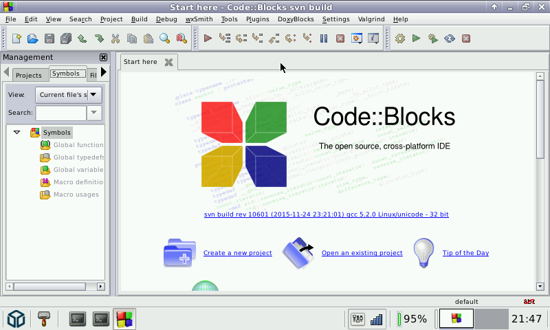550x330 pixels.
Task: Open the View dropdown Current file's symbols
Action: [x=69, y=95]
